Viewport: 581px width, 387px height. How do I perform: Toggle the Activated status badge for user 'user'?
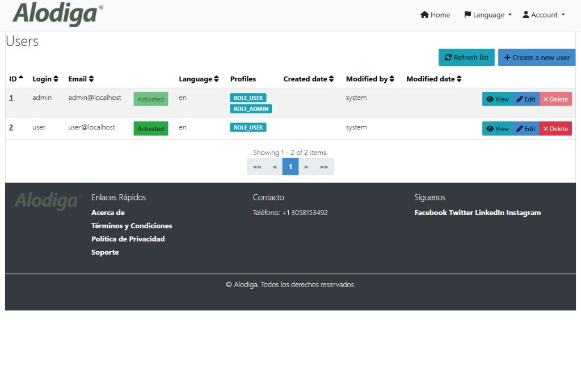click(150, 128)
